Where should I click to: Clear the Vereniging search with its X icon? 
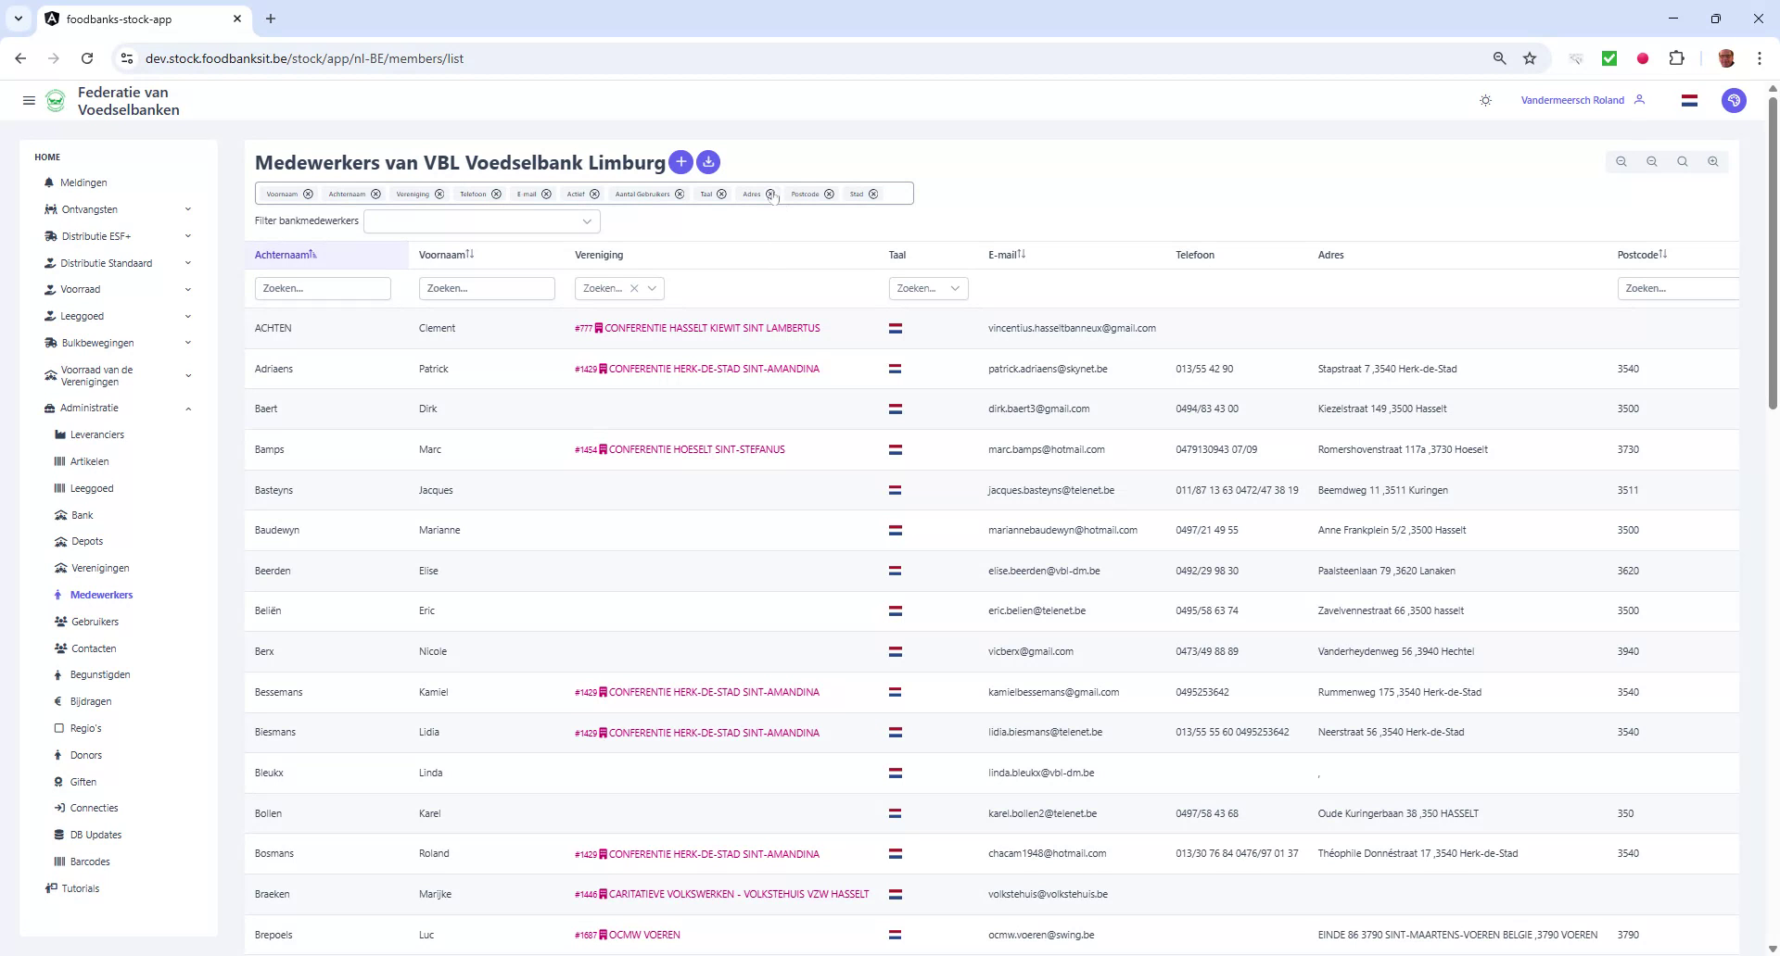[x=634, y=288]
